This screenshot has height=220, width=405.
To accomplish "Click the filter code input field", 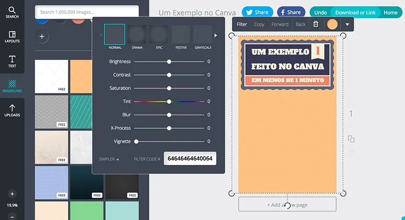I will pos(190,158).
